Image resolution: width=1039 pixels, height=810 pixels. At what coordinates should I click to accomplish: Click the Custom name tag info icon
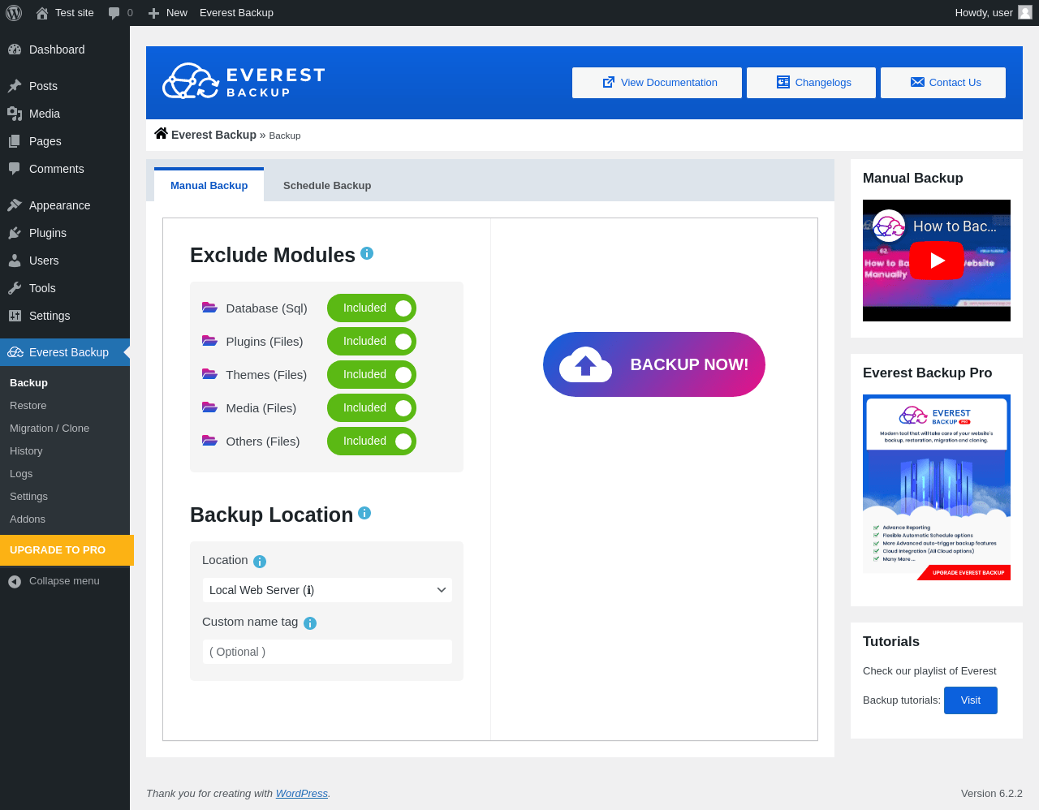(x=310, y=623)
